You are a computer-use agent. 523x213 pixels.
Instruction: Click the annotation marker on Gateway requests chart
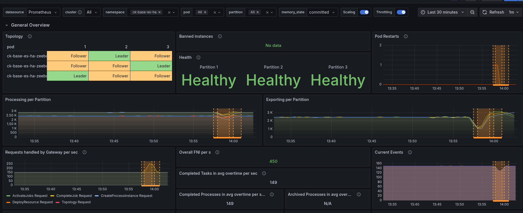tap(151, 186)
